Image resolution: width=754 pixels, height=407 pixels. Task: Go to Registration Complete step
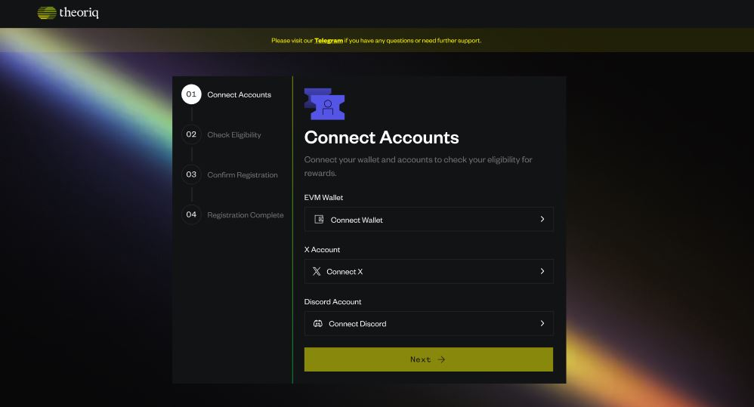click(x=246, y=215)
